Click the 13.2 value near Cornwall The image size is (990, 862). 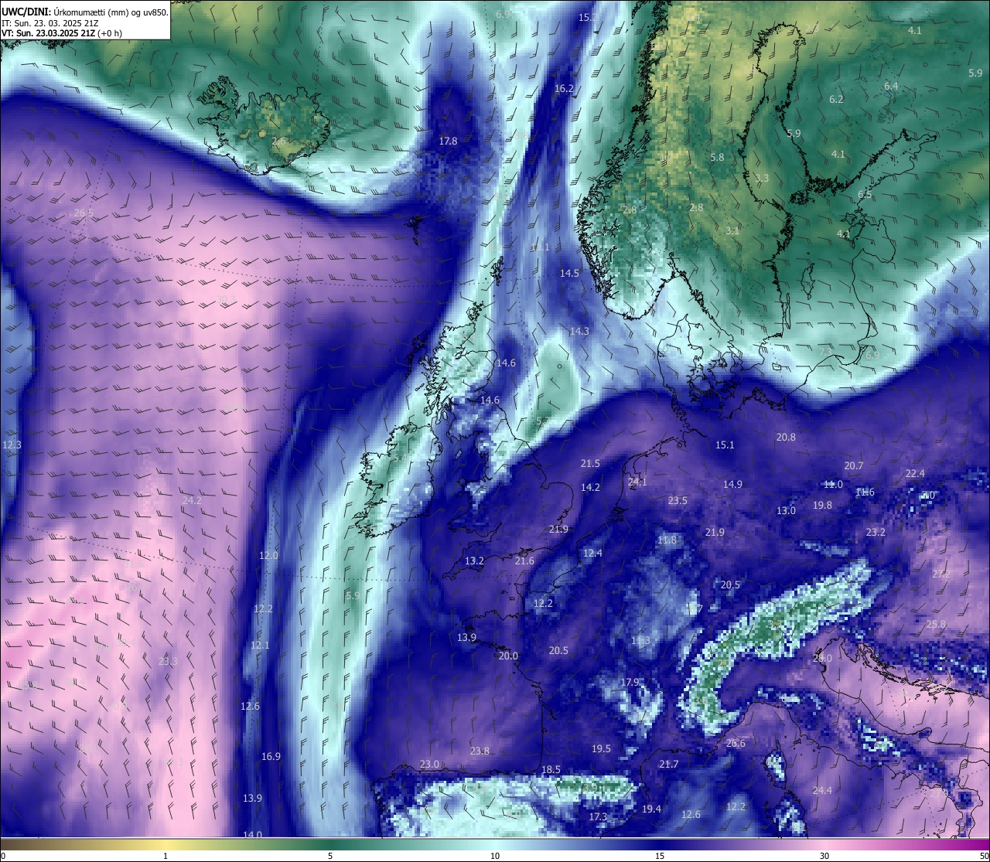[x=474, y=560]
